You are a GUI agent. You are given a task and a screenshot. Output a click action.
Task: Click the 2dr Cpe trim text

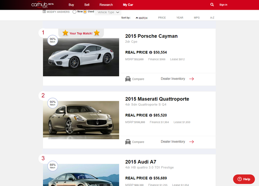click(x=131, y=42)
